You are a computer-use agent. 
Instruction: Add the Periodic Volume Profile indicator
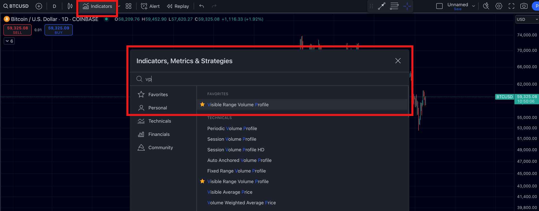click(x=302, y=129)
